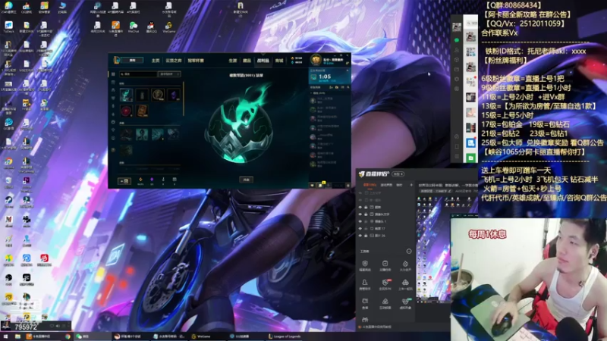Image resolution: width=607 pixels, height=341 pixels.
Task: Toggle visibility of 截屏 17 layer
Action: coord(360,229)
